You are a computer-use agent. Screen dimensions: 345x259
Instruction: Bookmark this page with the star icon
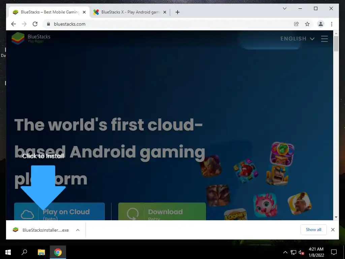point(307,24)
